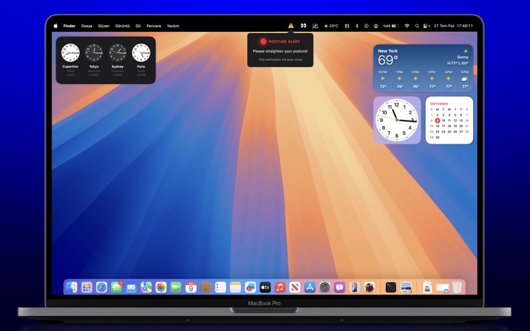Open Control Center in menu bar
The image size is (530, 331).
pos(426,26)
